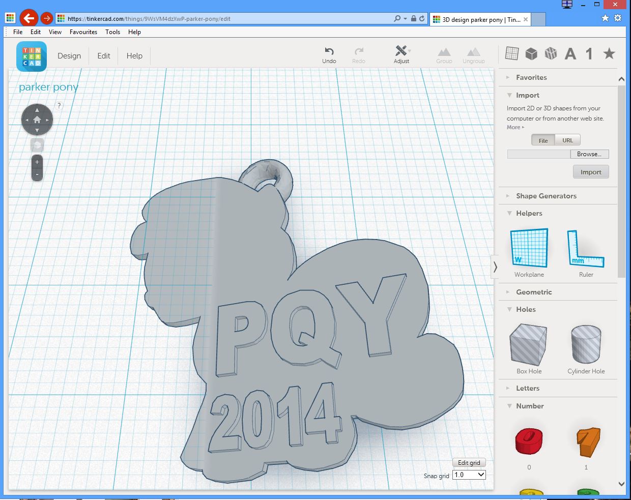The width and height of the screenshot is (631, 500).
Task: Click the Undo arrow icon
Action: [x=329, y=51]
